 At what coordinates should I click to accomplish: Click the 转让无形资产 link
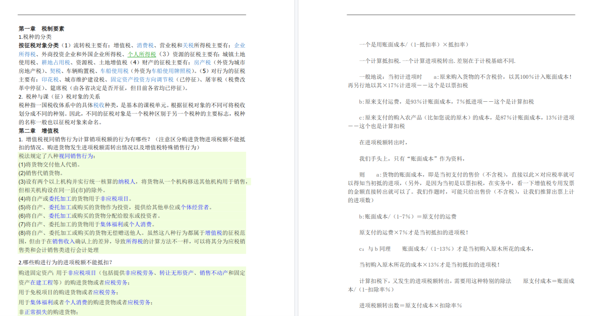pyautogui.click(x=176, y=273)
